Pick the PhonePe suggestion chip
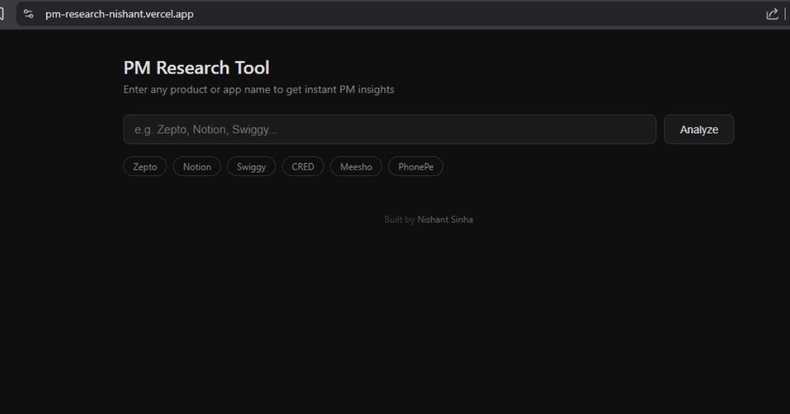The width and height of the screenshot is (790, 414). pos(415,167)
